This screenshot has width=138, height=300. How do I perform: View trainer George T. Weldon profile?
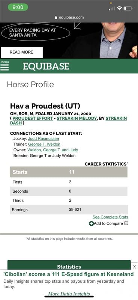pyautogui.click(x=44, y=144)
